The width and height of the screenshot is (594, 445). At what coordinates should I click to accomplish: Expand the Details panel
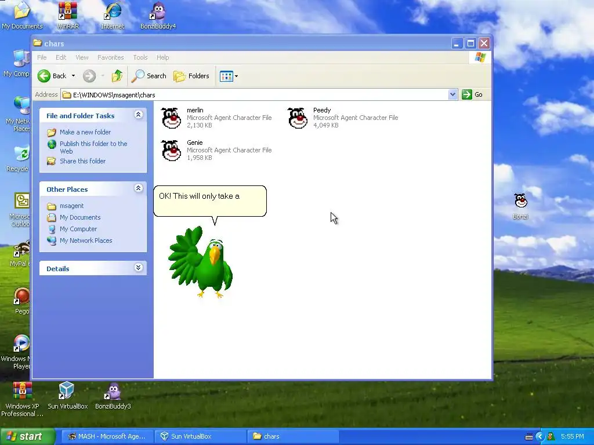pos(138,268)
